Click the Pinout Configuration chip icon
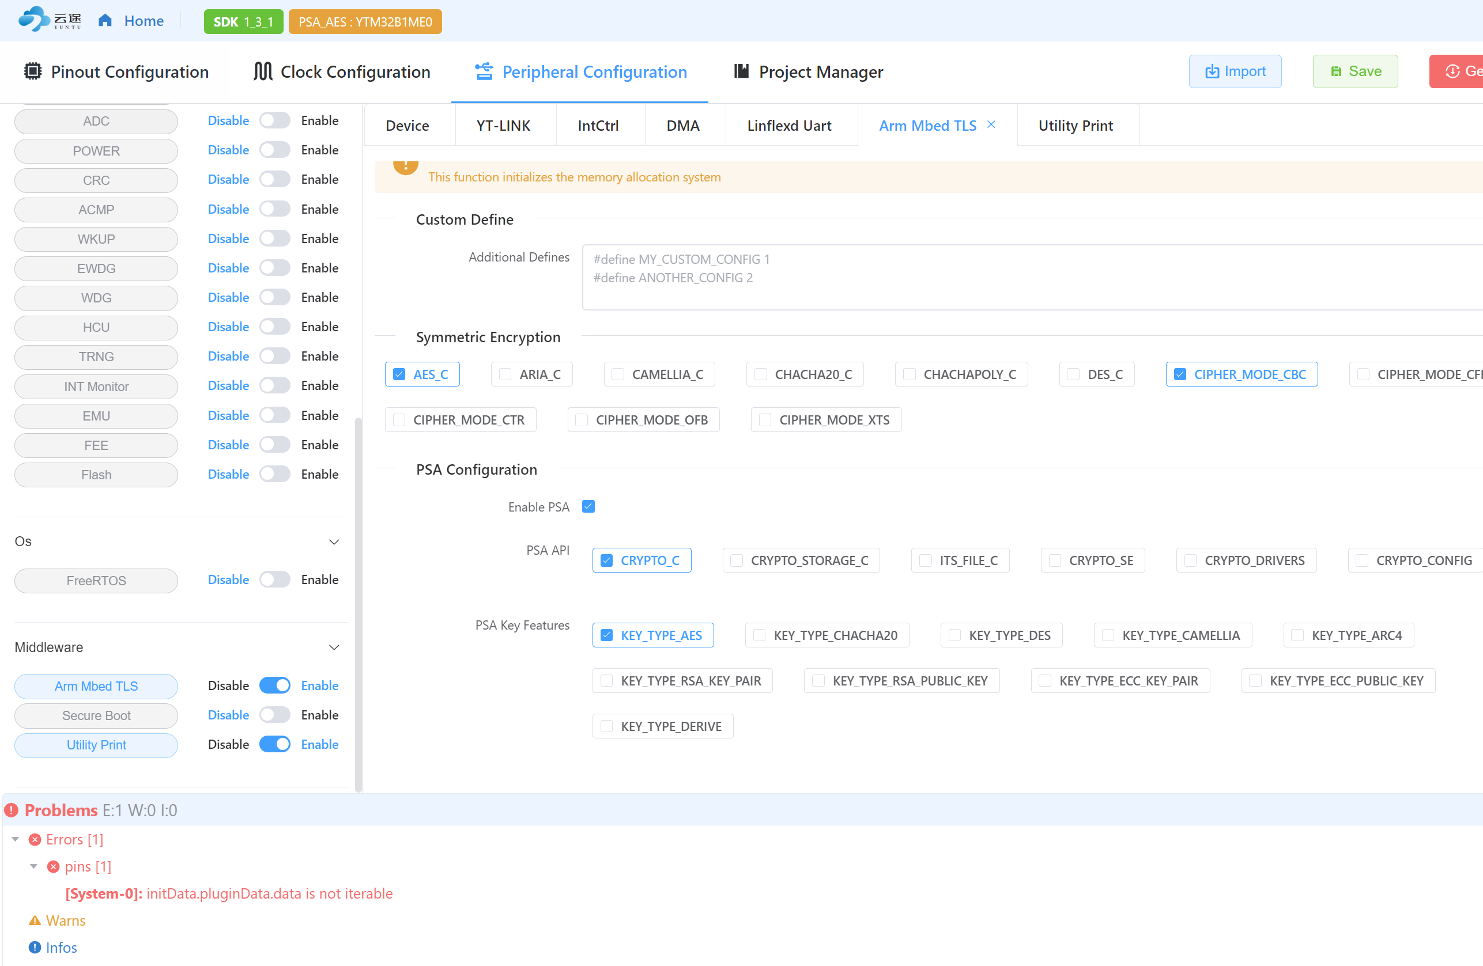 [x=32, y=71]
